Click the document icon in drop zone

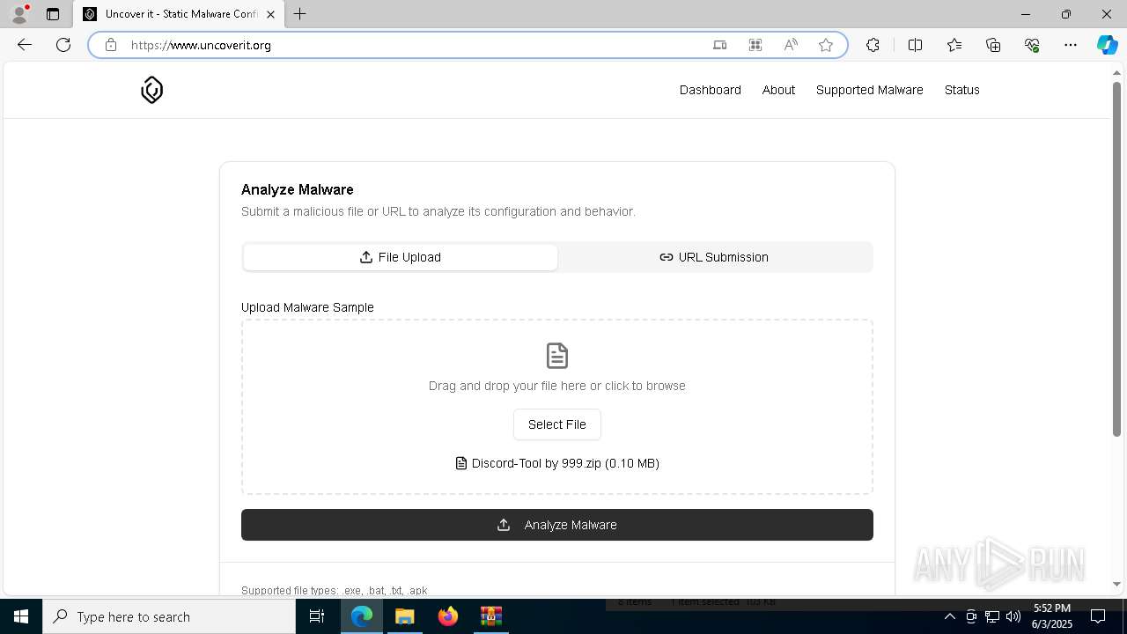point(557,356)
